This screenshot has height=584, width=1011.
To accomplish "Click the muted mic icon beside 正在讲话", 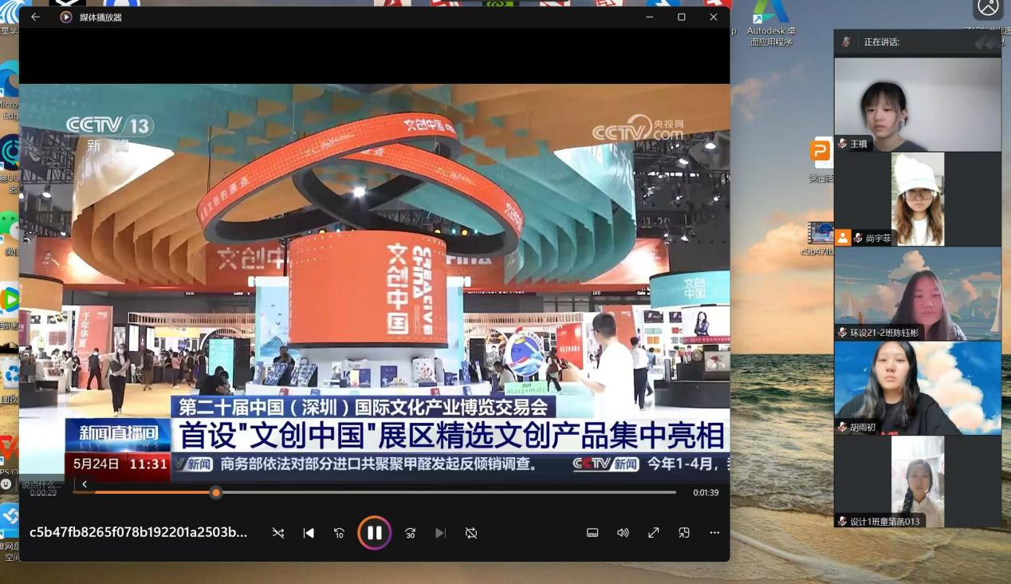I will pyautogui.click(x=846, y=42).
